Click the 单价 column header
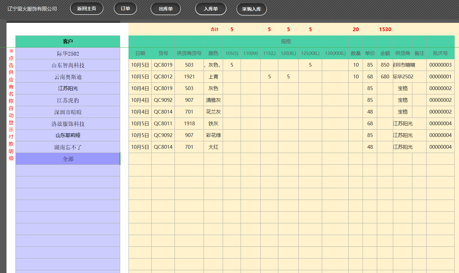The image size is (459, 273). coord(370,53)
